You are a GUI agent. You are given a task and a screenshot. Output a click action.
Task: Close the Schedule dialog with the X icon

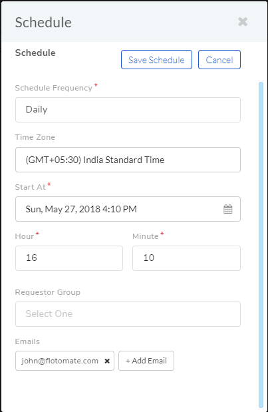coord(243,22)
